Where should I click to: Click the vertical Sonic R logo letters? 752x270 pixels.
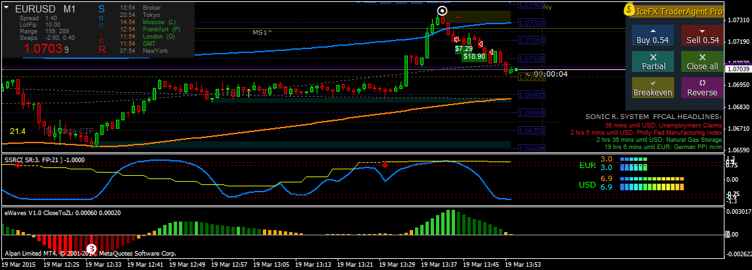pos(102,29)
